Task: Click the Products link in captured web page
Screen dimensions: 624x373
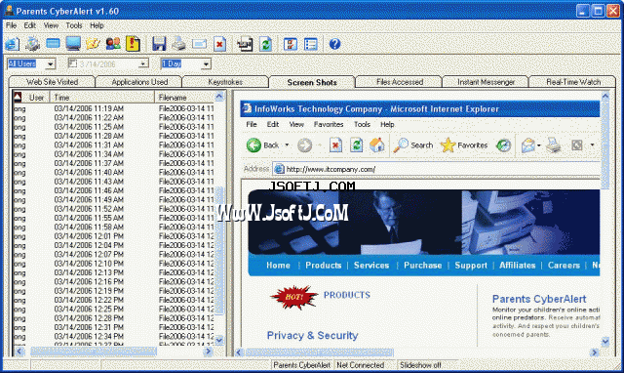Action: [324, 266]
